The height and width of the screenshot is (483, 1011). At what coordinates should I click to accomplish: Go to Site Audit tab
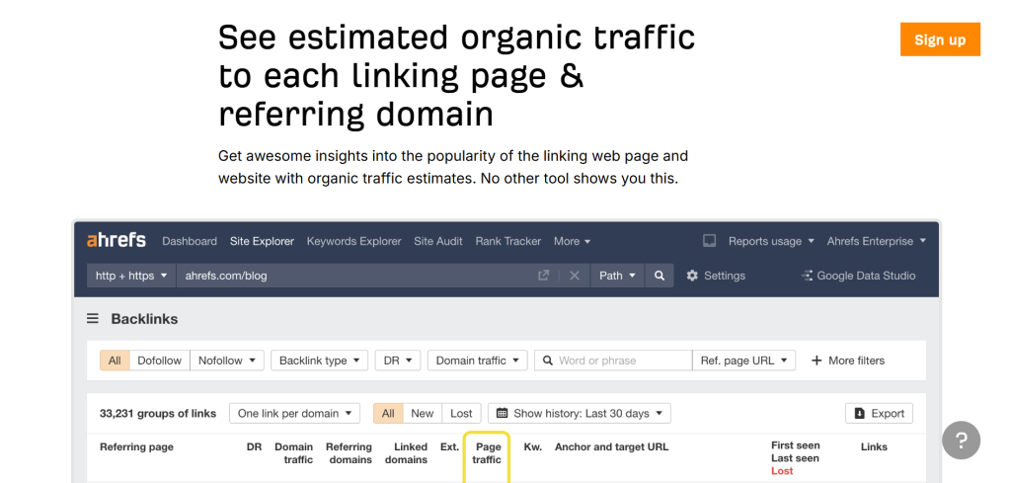tap(437, 241)
